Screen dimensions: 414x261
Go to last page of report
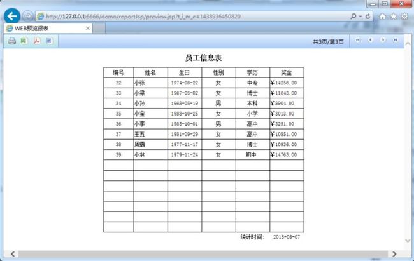coord(396,40)
